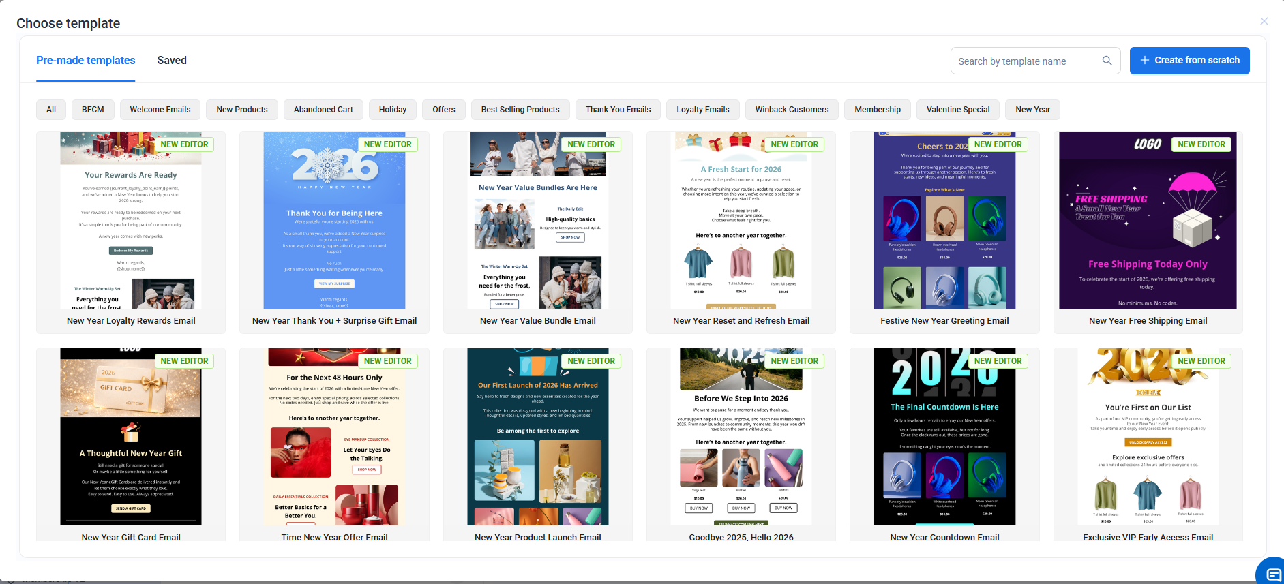
Task: Select the Pre-made templates tab
Action: pyautogui.click(x=86, y=61)
